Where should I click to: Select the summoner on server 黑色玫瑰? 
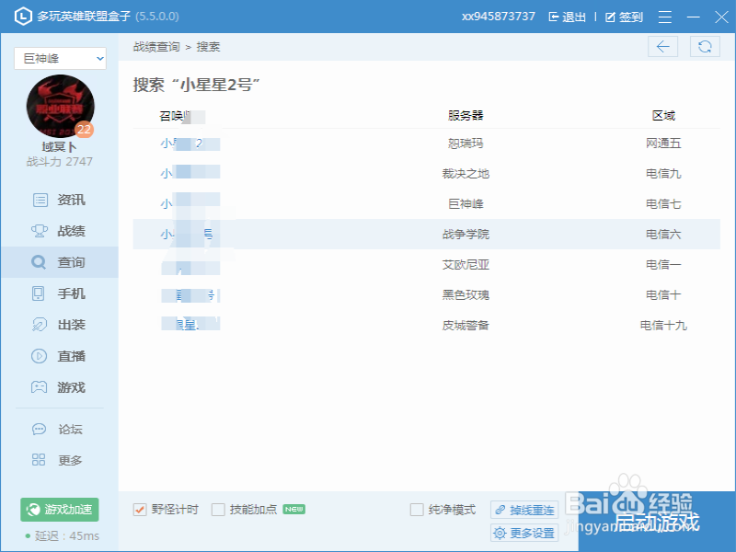click(x=190, y=294)
